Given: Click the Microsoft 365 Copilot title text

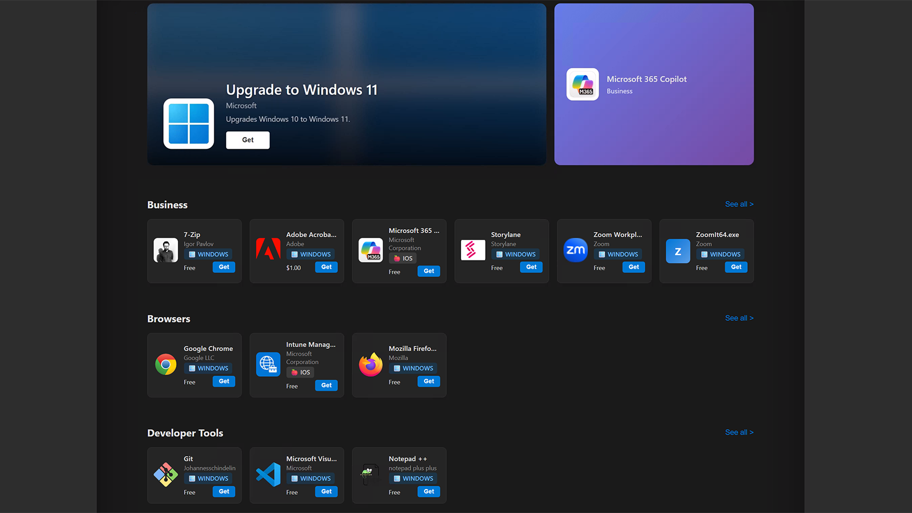Looking at the screenshot, I should click(x=646, y=79).
